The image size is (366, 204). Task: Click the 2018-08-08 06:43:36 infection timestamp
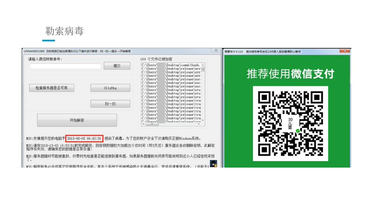[84, 138]
